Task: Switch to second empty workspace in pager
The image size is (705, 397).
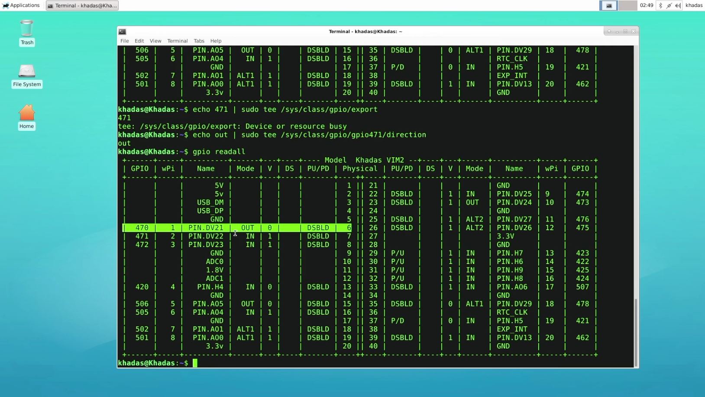Action: pos(627,6)
